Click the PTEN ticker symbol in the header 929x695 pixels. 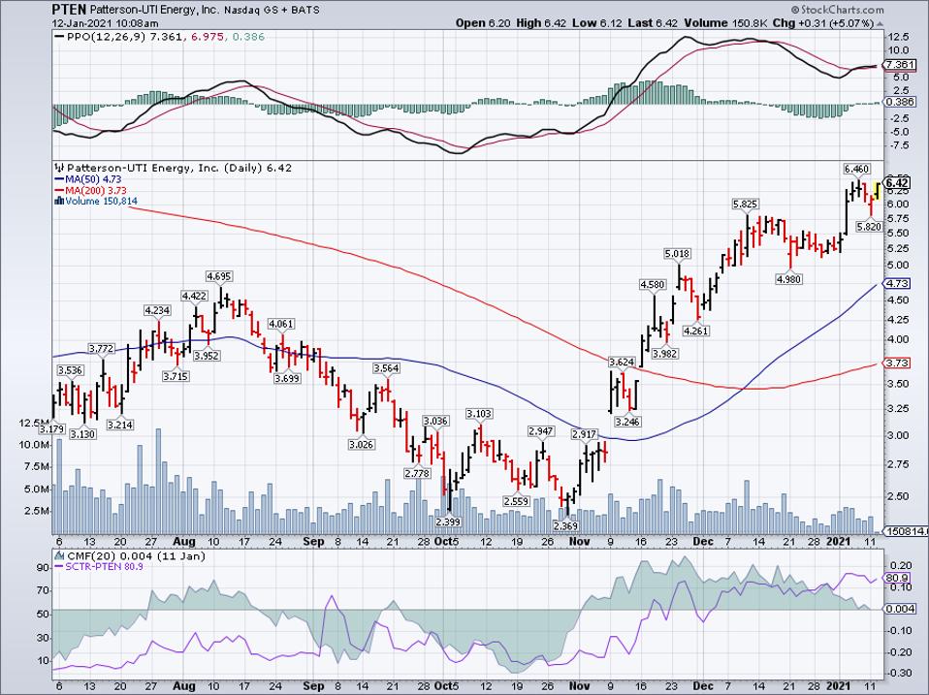(x=69, y=10)
